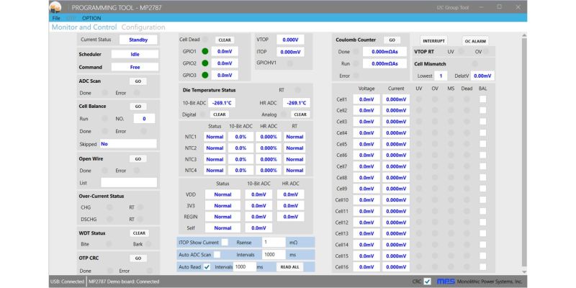
Task: Click the Digital die temperature CLEAR button
Action: (220, 114)
